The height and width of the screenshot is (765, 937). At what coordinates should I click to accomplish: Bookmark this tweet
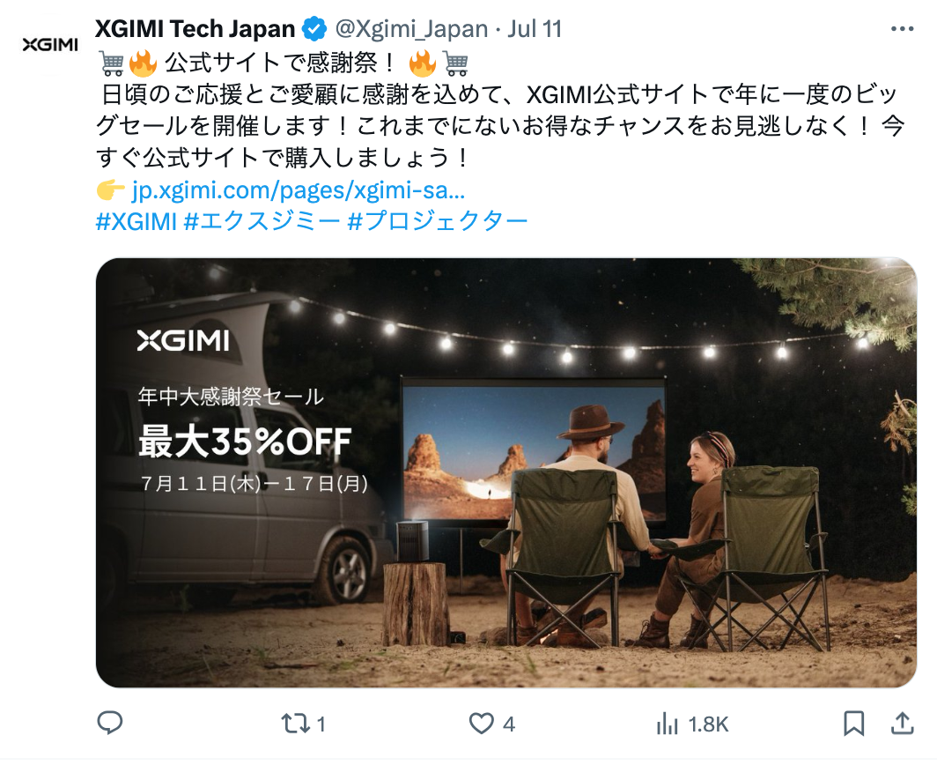click(x=854, y=724)
